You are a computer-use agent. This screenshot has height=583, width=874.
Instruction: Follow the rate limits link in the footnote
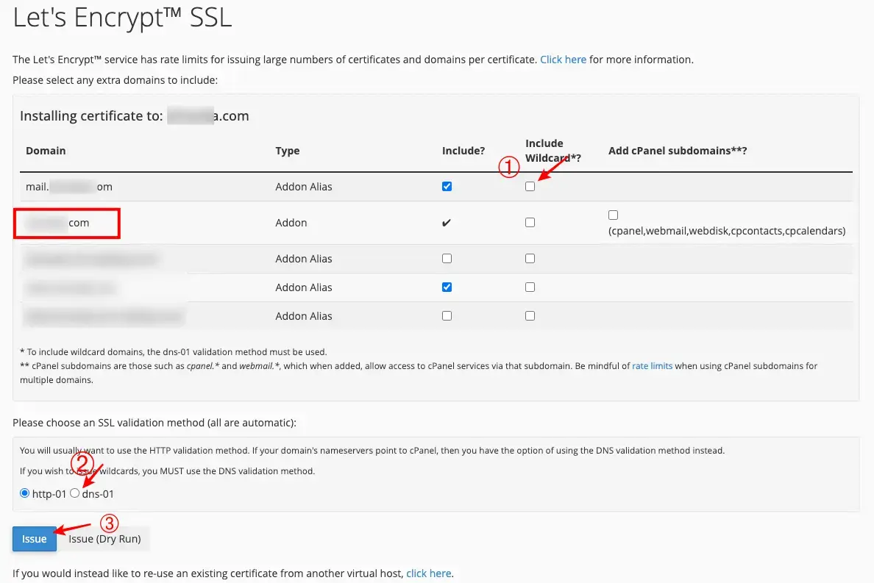652,365
